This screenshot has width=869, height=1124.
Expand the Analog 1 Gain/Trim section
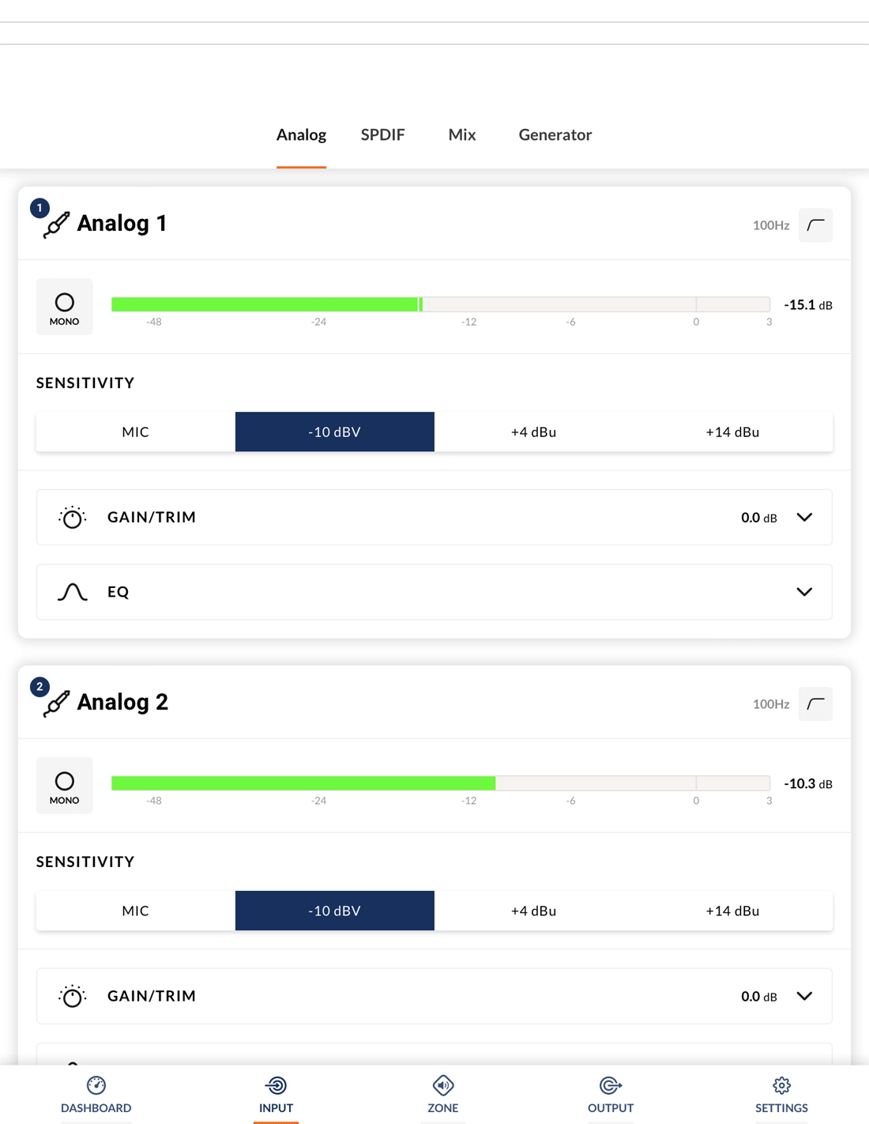[x=804, y=518]
